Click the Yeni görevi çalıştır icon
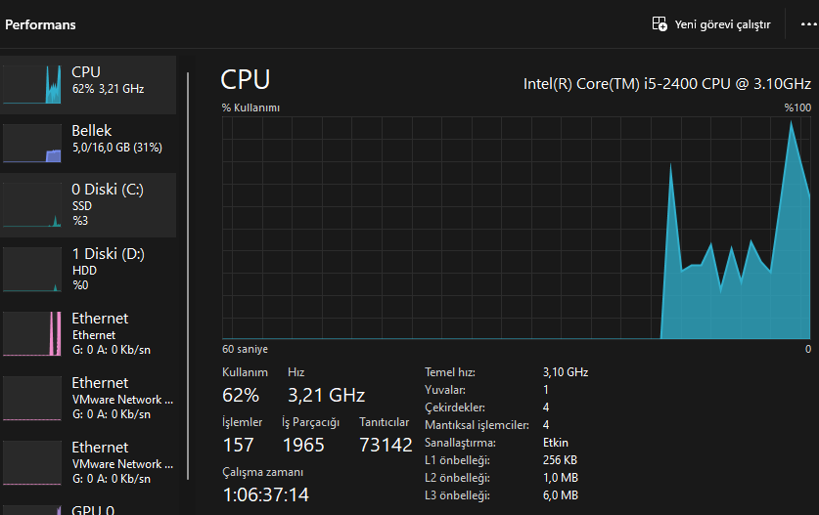The width and height of the screenshot is (819, 515). pos(660,23)
